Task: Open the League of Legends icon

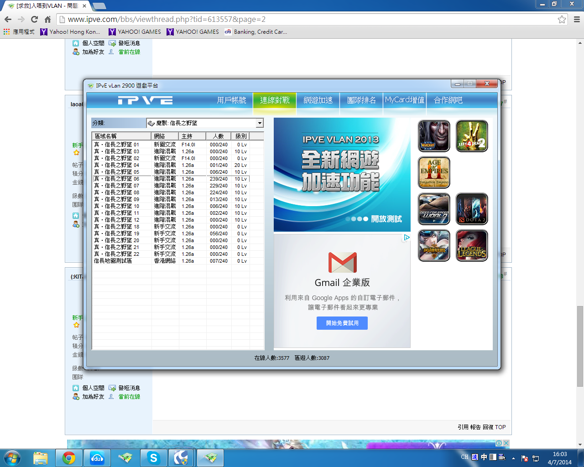Action: pos(472,245)
